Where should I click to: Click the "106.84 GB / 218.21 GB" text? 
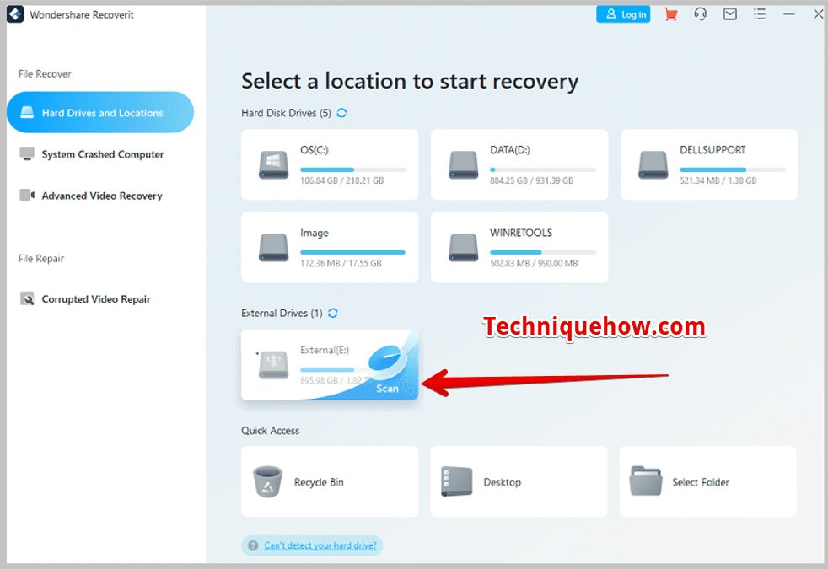coord(342,180)
